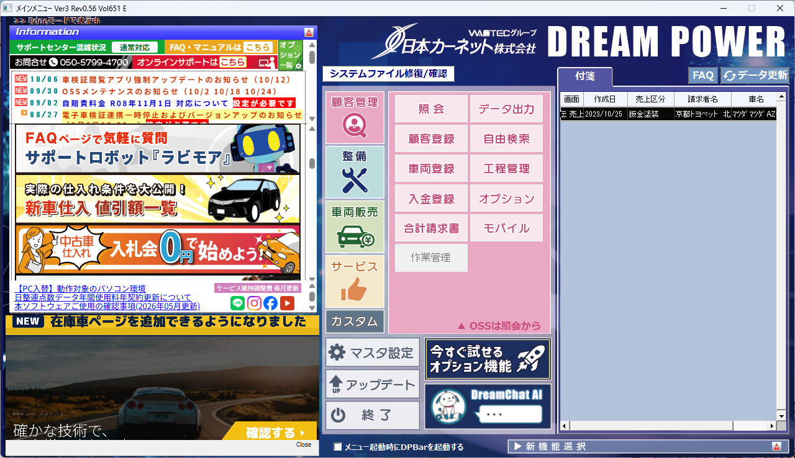
Task: Open 車両登録 vehicle registration
Action: 431,168
